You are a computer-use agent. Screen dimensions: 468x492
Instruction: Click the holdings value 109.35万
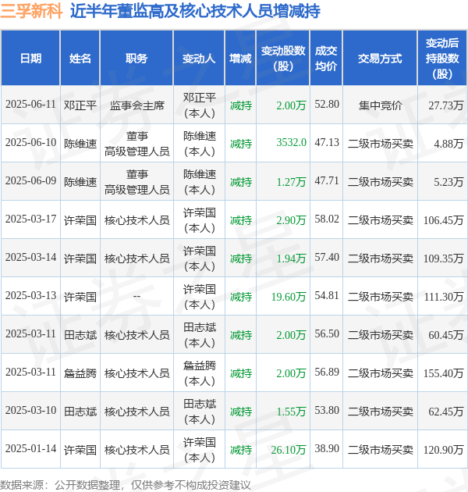(443, 258)
